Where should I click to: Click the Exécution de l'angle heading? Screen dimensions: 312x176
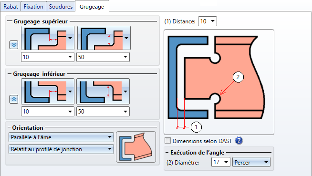pyautogui.click(x=197, y=153)
